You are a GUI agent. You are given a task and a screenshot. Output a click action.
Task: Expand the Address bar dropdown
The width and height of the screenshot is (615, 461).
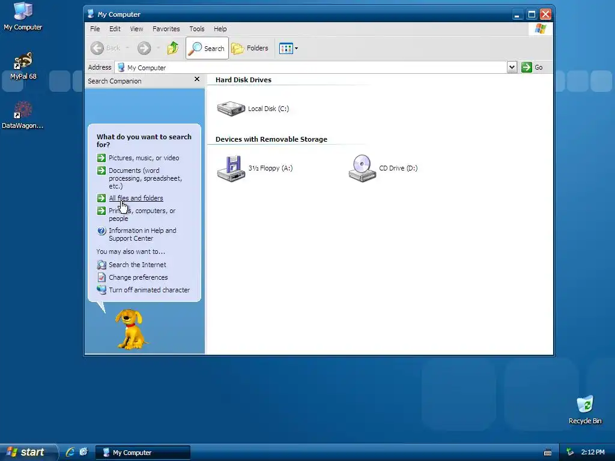click(x=512, y=67)
